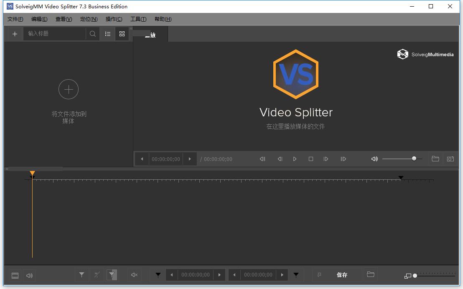Click the 保存 save button
Viewport: 463px width, 289px height.
coord(342,275)
